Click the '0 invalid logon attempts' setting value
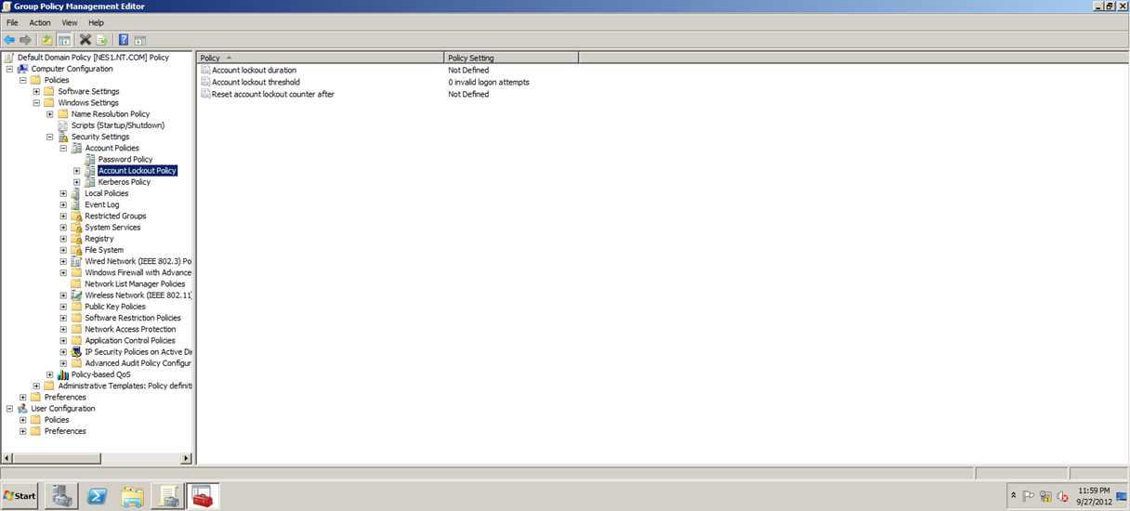The image size is (1130, 511). pyautogui.click(x=489, y=82)
